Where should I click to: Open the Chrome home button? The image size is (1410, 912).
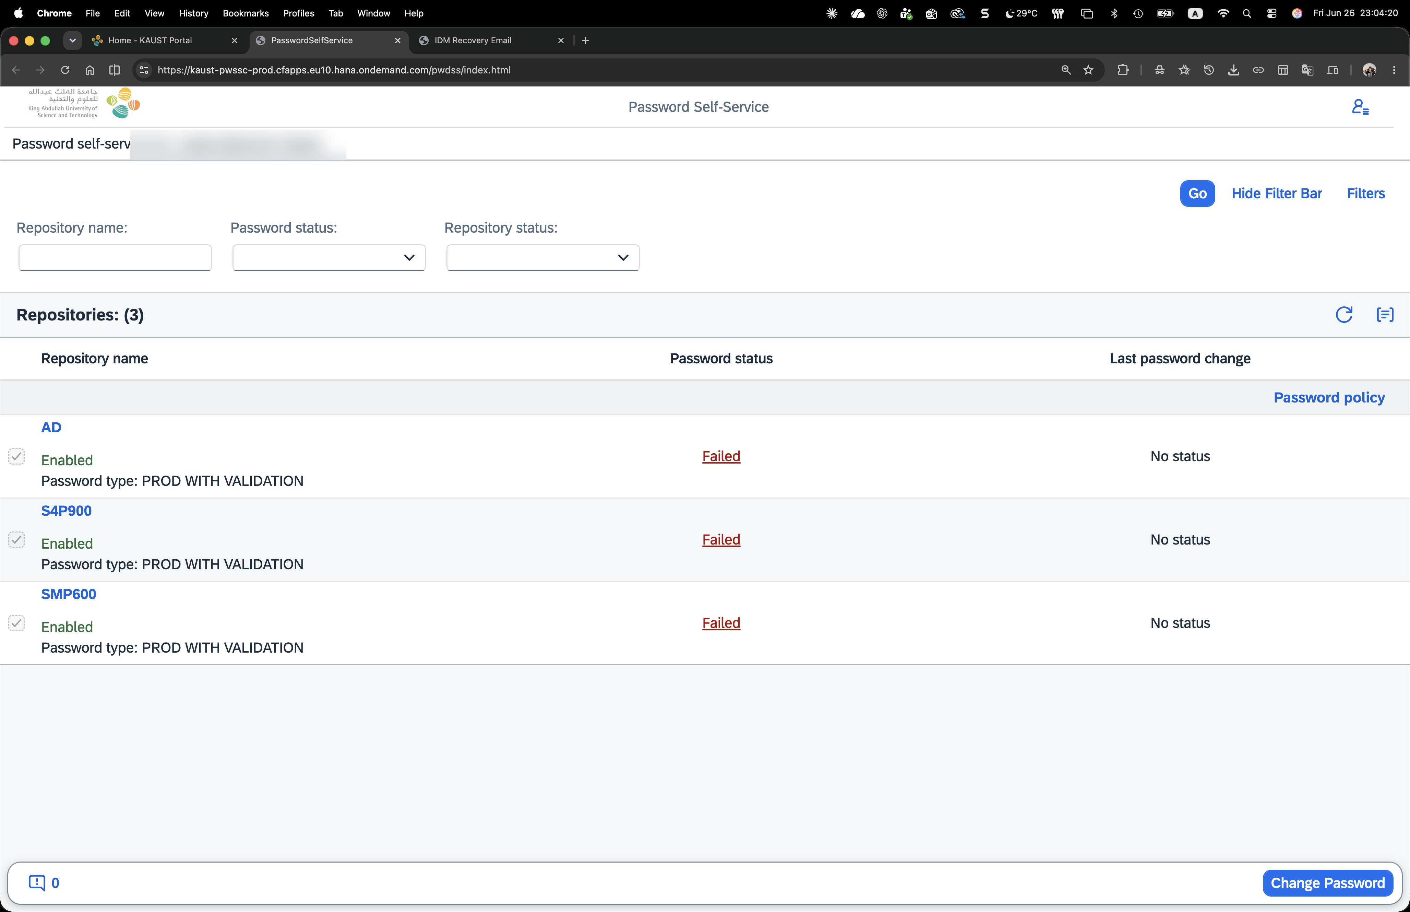tap(90, 70)
